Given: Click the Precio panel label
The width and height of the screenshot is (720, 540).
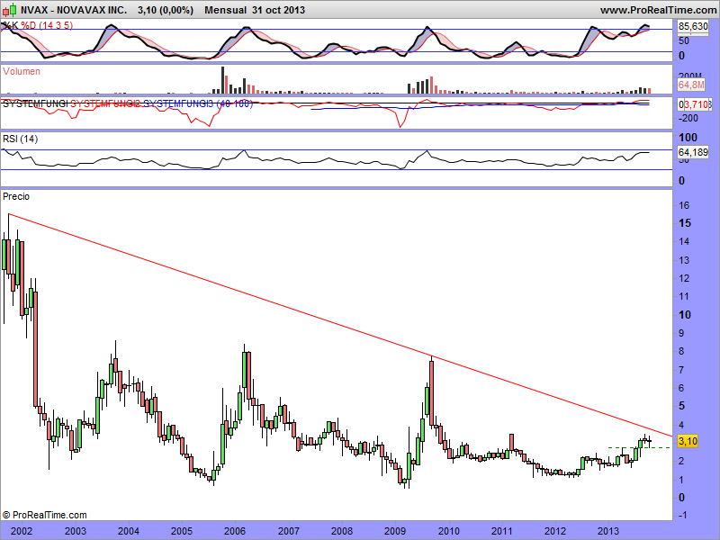Looking at the screenshot, I should pos(16,195).
